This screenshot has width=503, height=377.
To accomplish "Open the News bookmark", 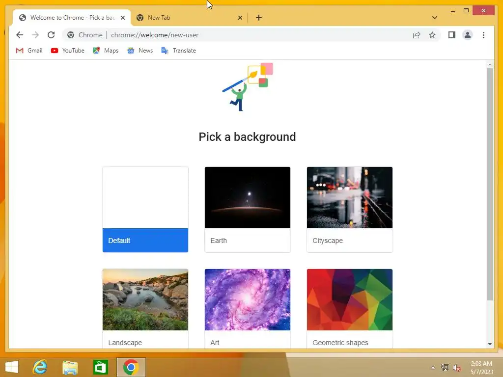I will click(140, 51).
